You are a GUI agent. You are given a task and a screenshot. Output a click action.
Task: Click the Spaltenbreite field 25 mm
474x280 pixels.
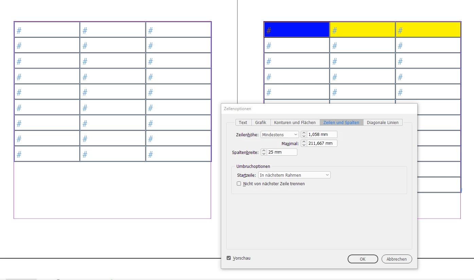[282, 152]
